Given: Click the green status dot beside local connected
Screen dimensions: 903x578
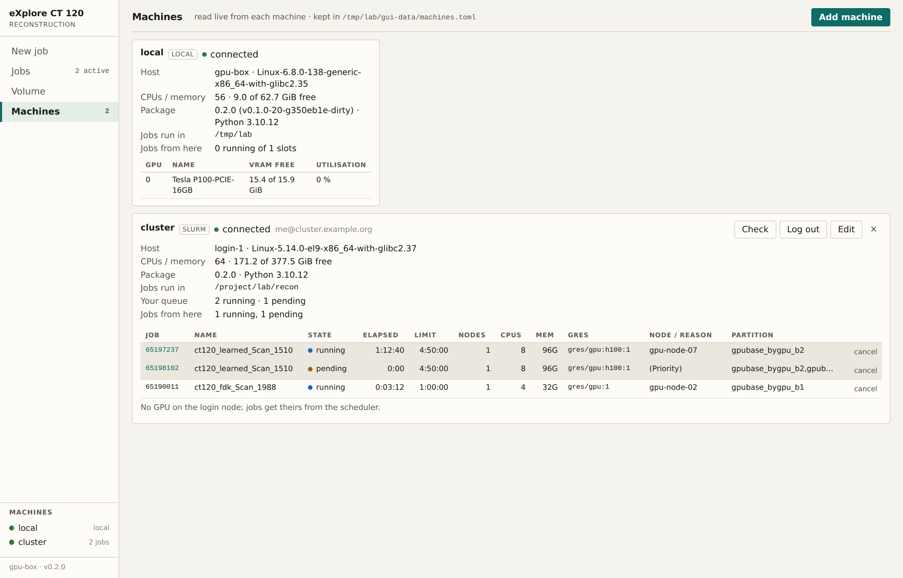Looking at the screenshot, I should [x=204, y=55].
